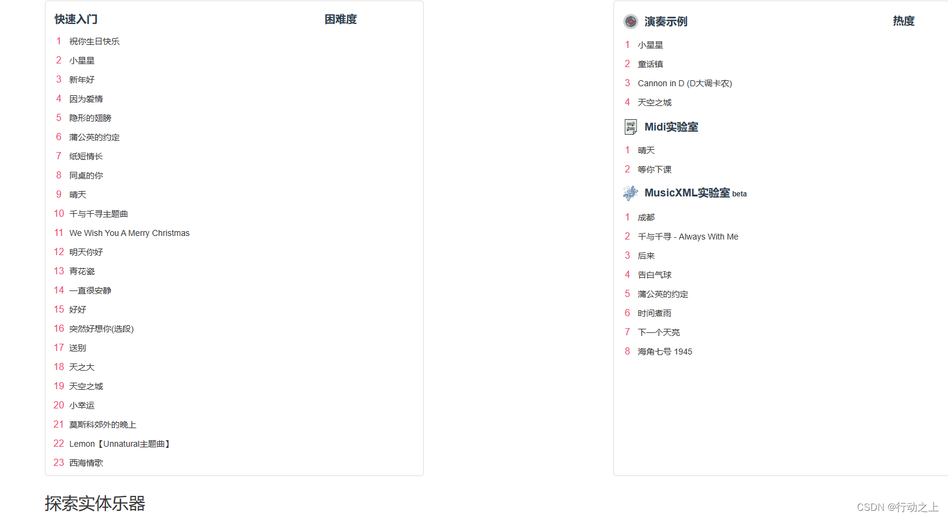Click the Midi实验室 heading
Screen dimensions: 948x518
coord(671,127)
